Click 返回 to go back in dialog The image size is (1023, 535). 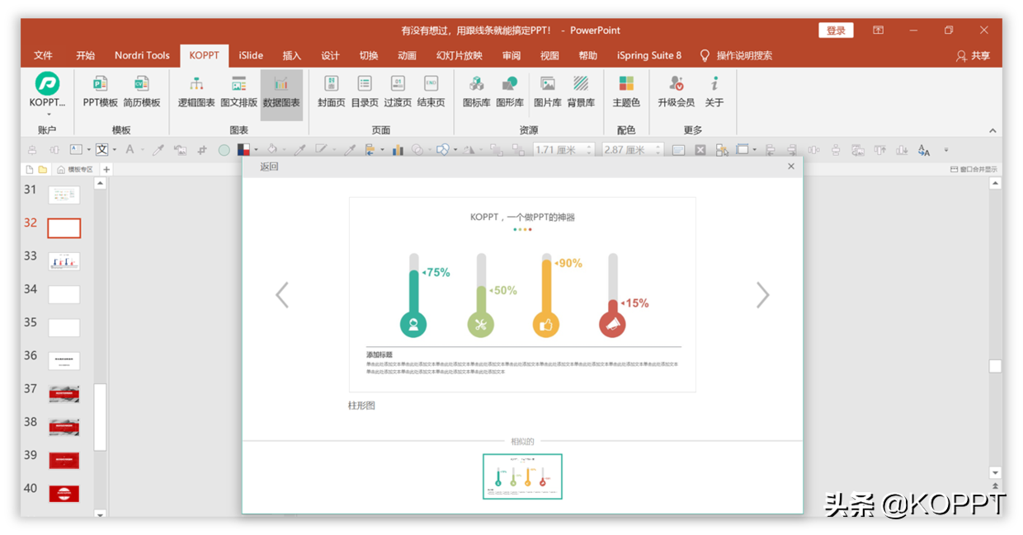point(270,167)
